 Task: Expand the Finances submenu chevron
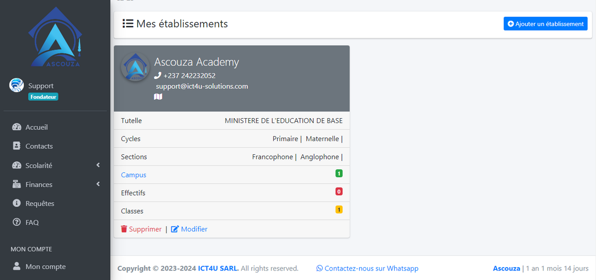(98, 184)
